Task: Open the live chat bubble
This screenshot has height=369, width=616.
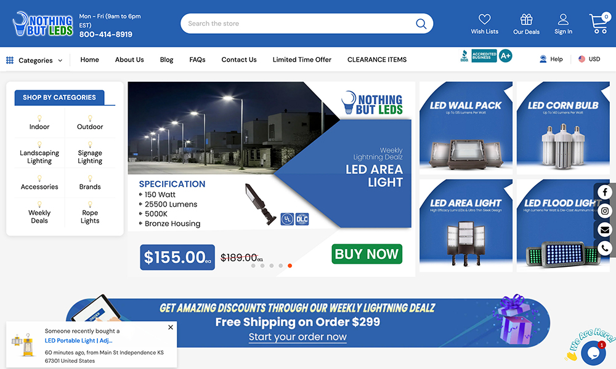Action: (593, 353)
